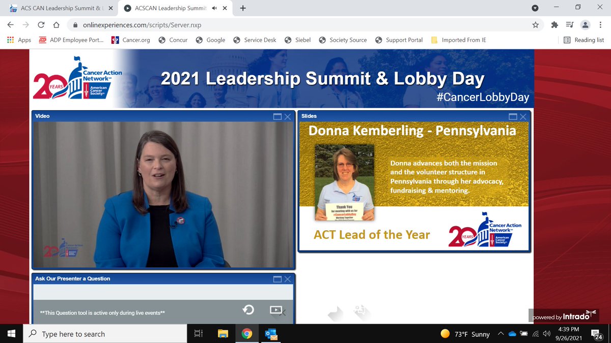The image size is (611, 343).
Task: Open the Service Desk bookmark
Action: tap(255, 40)
